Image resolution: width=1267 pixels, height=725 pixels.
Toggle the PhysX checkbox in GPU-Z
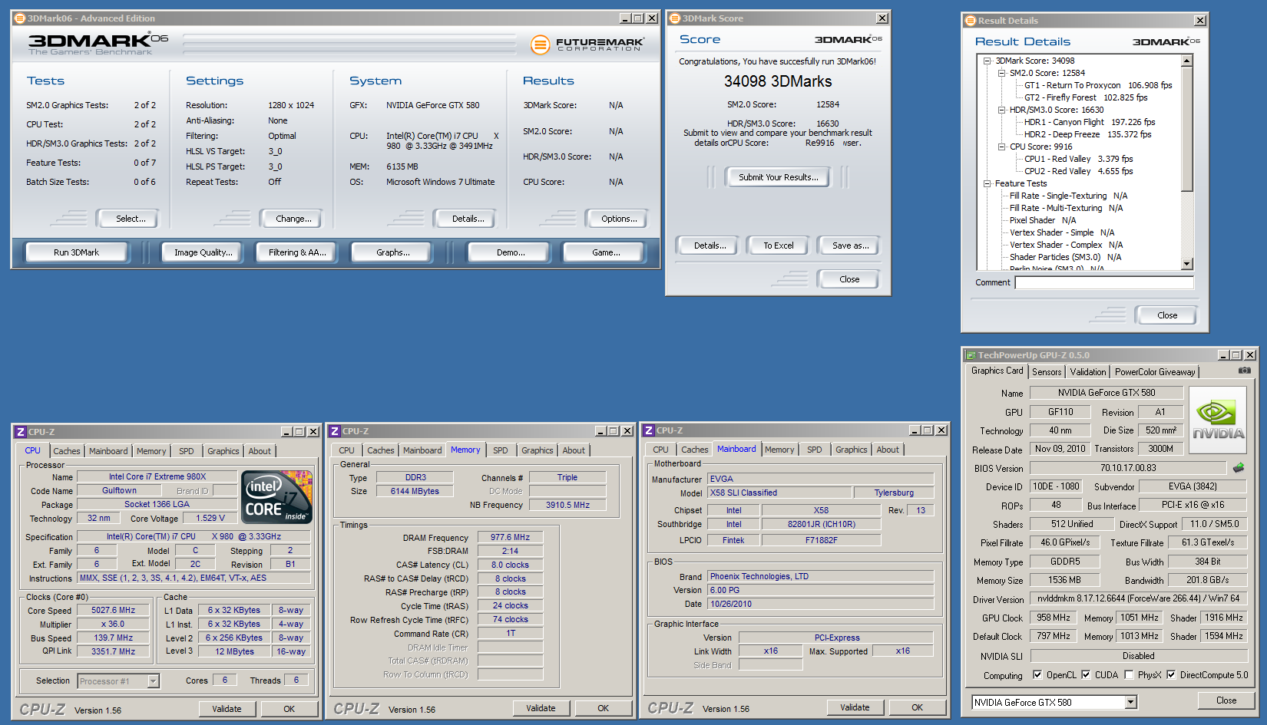[x=1129, y=675]
